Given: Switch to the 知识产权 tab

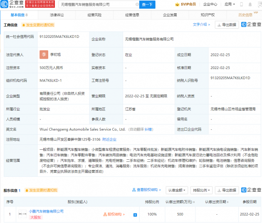Looking at the screenshot, I should pyautogui.click(x=208, y=15).
